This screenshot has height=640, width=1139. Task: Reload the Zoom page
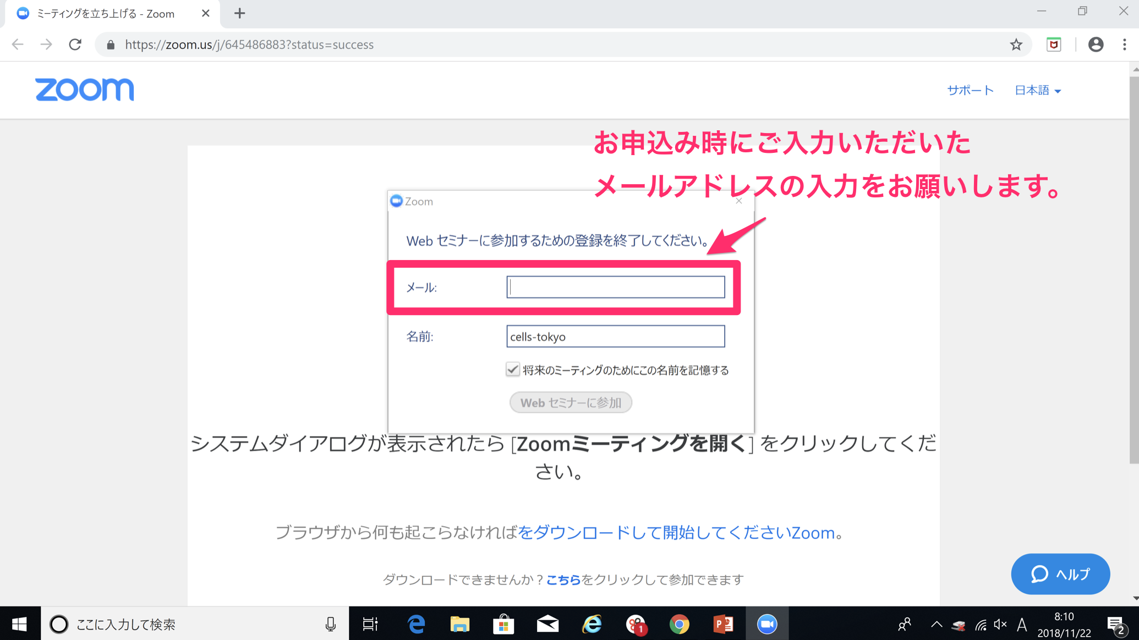(x=75, y=45)
